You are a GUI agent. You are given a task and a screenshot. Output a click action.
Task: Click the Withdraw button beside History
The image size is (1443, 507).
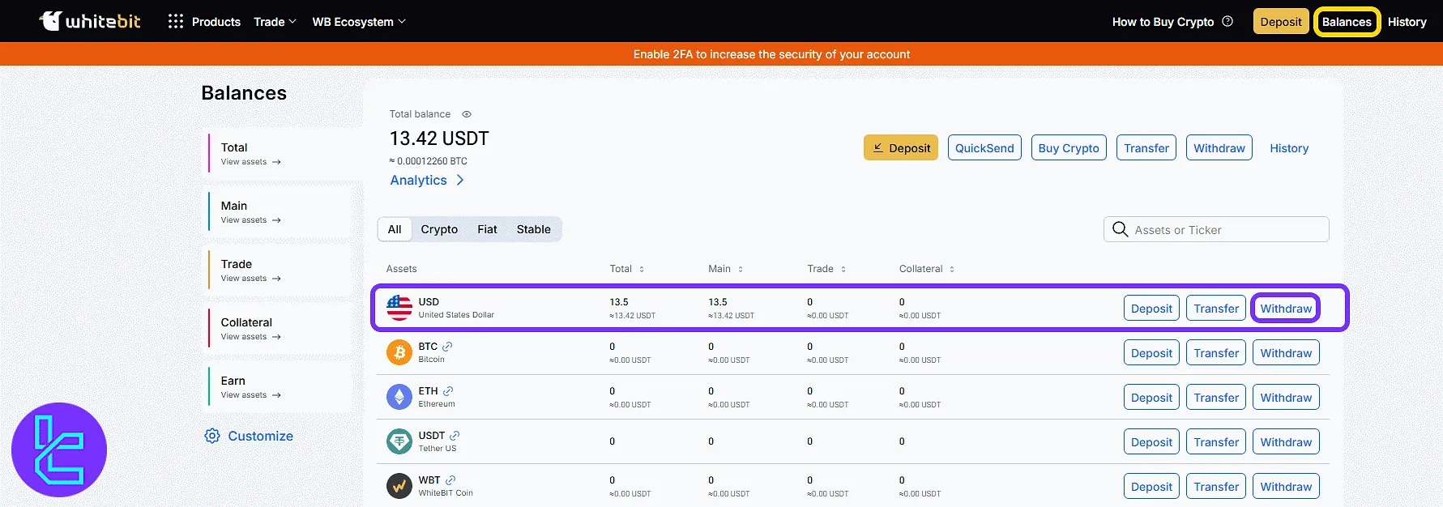(x=1219, y=148)
